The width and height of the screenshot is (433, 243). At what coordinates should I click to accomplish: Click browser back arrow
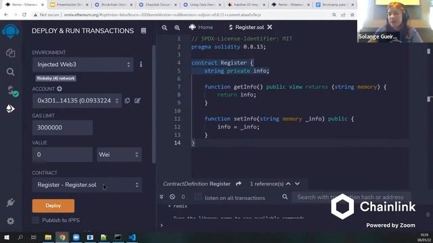click(6, 15)
